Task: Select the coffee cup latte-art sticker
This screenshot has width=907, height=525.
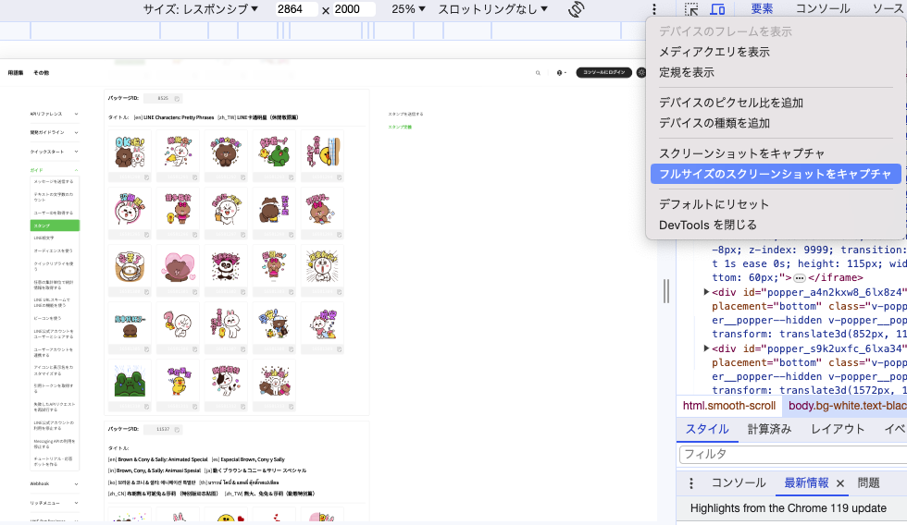Action: point(130,265)
